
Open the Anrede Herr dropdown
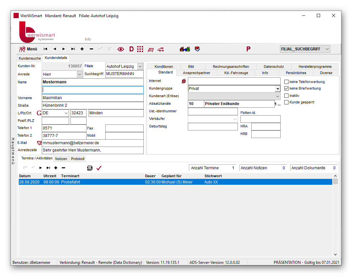click(80, 74)
